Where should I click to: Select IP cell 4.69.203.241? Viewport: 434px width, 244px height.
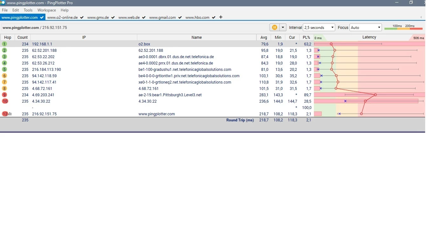pos(43,95)
